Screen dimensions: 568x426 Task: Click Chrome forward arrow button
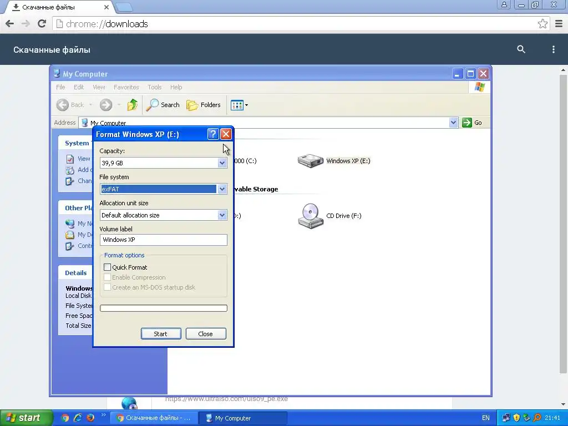26,24
